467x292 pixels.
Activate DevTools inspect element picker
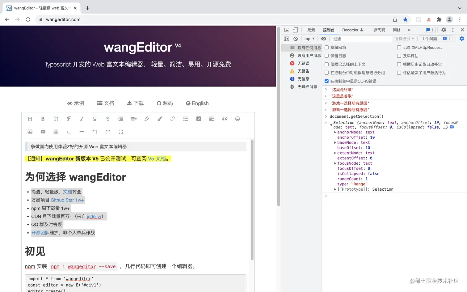tap(287, 30)
